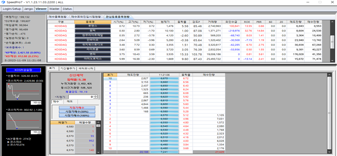Sort the table by 거래량 column header

pyautogui.click(x=214, y=22)
